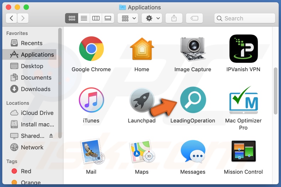Select the Maps app icon
Viewport: 281px width, 187px height.
(x=142, y=151)
